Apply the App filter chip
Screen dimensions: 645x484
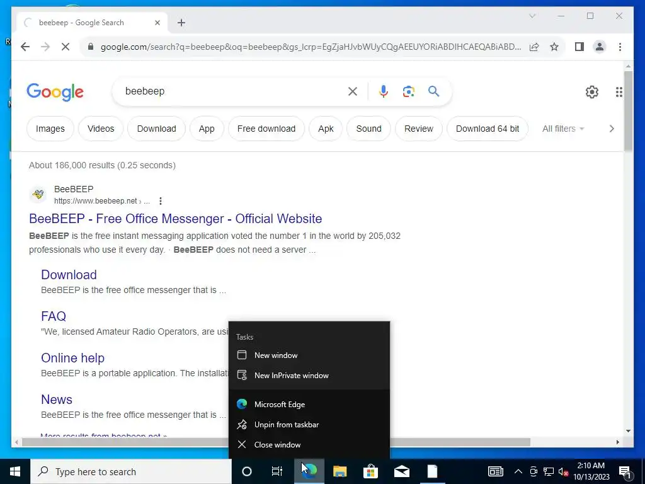pyautogui.click(x=207, y=129)
